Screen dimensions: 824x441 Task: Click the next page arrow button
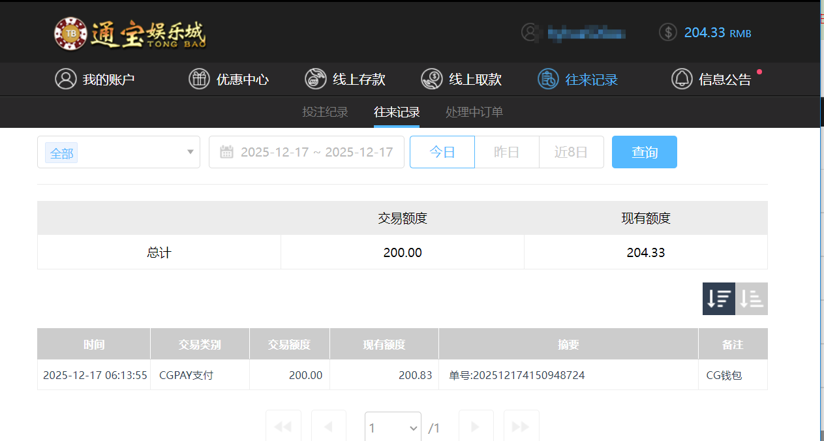pyautogui.click(x=476, y=427)
